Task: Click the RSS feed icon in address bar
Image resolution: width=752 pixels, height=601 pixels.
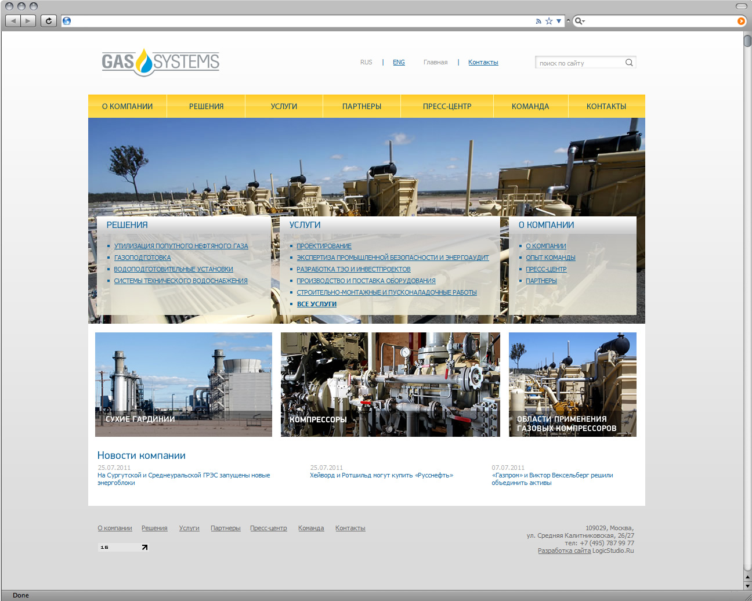Action: pos(538,21)
